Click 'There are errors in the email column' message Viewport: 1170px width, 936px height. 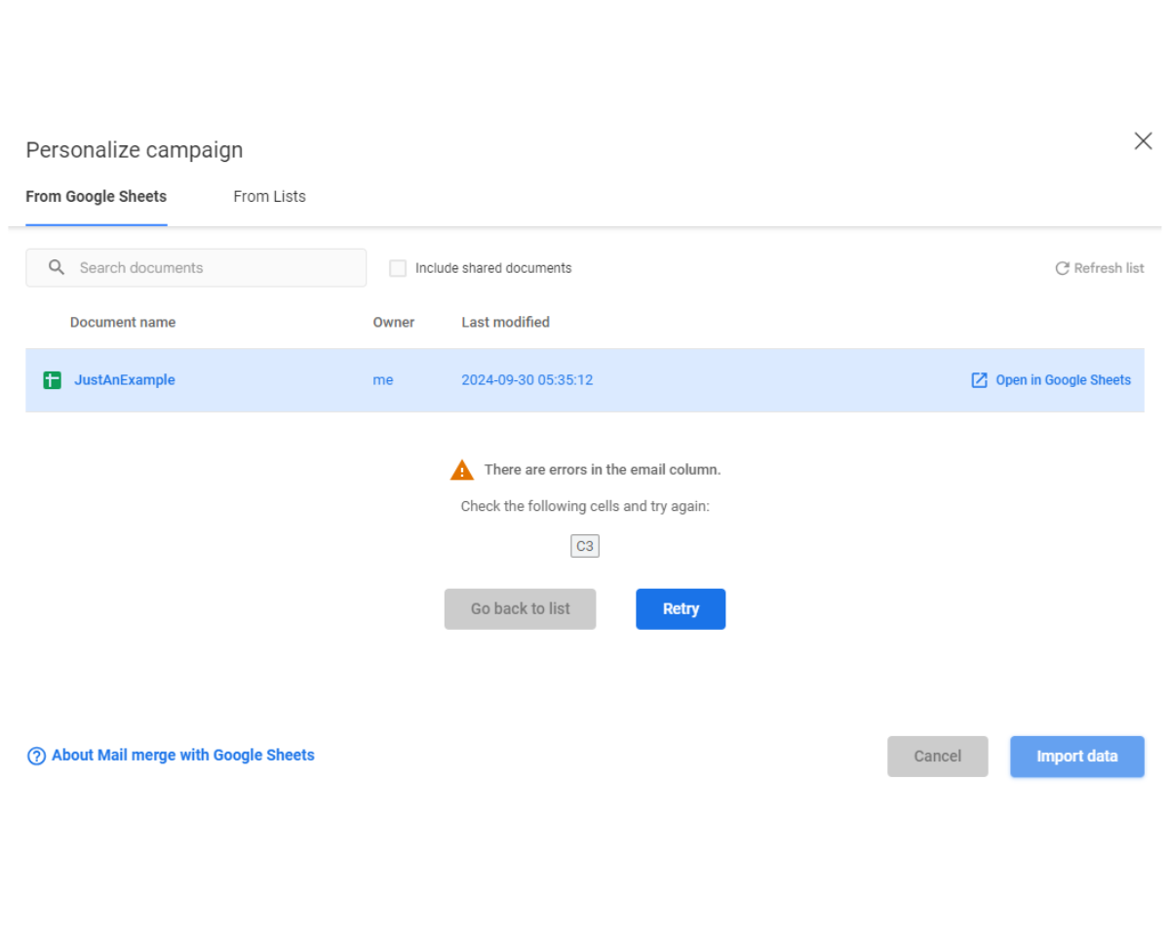tap(603, 470)
